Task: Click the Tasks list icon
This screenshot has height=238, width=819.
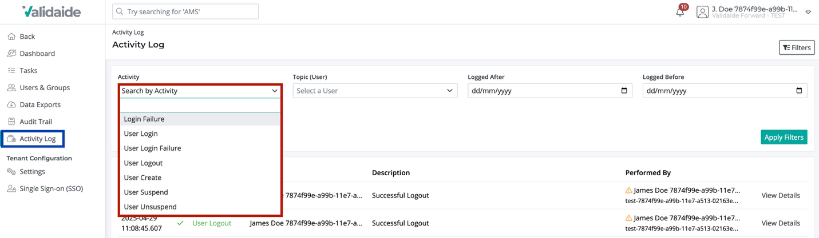Action: 11,71
